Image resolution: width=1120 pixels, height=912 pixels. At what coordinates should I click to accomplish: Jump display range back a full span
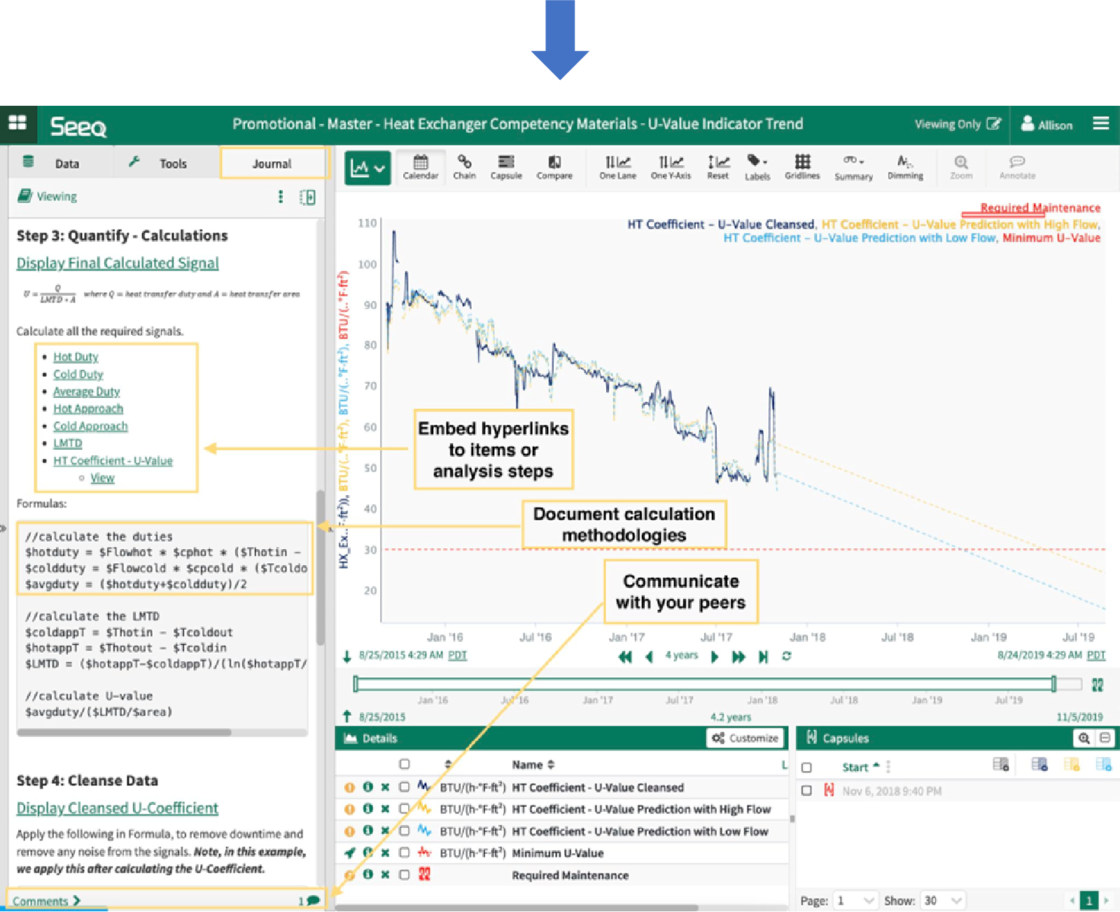625,656
